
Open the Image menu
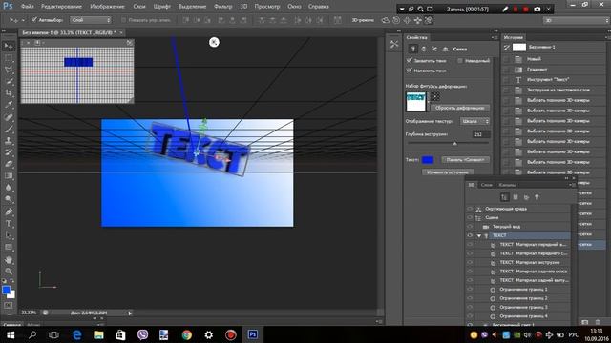click(107, 7)
